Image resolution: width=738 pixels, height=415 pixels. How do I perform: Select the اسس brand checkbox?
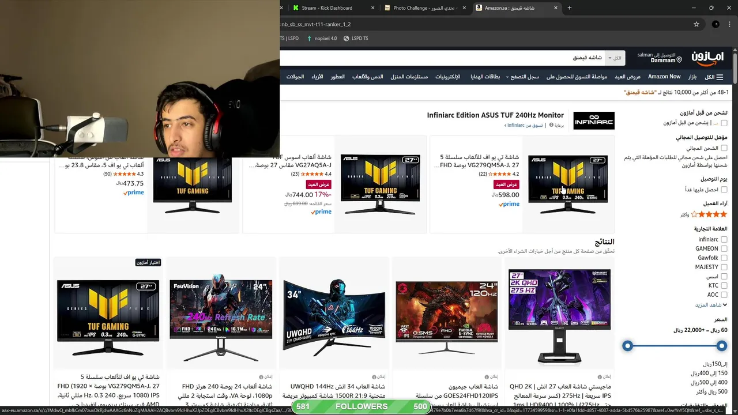724,276
